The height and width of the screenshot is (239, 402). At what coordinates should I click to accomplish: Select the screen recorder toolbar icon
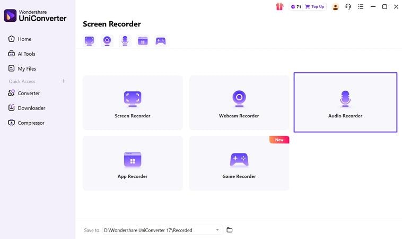[89, 41]
